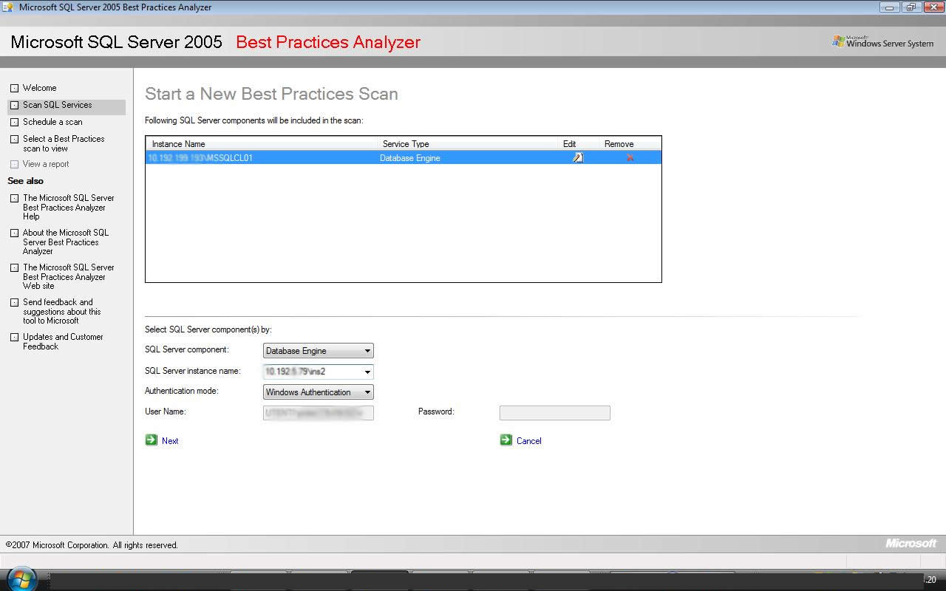Viewport: 946px width, 591px height.
Task: Click the green arrow icon beside Cancel
Action: [506, 440]
